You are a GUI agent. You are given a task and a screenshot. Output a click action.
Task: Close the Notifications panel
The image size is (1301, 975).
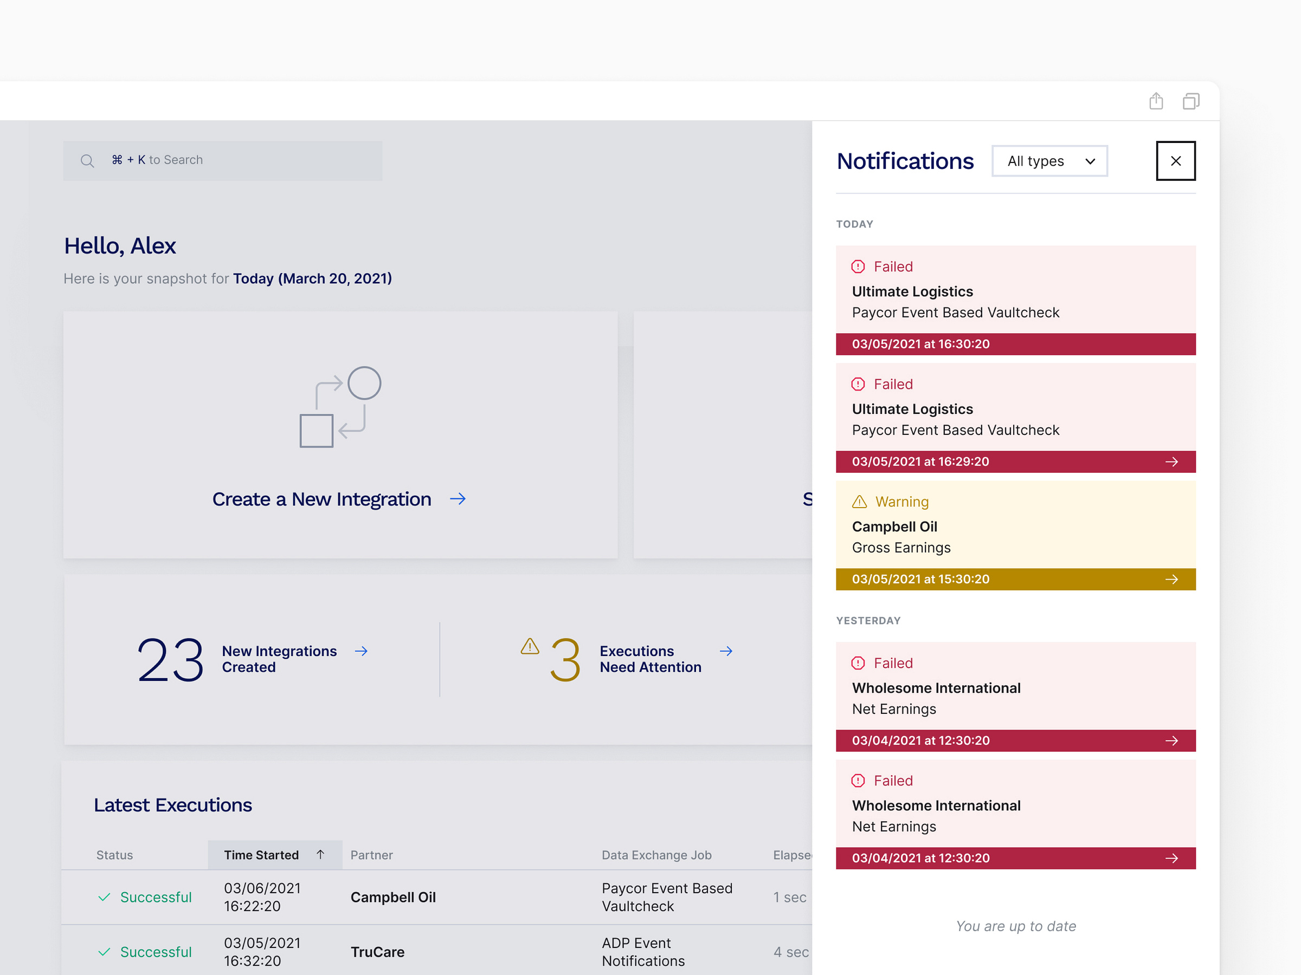pyautogui.click(x=1176, y=160)
